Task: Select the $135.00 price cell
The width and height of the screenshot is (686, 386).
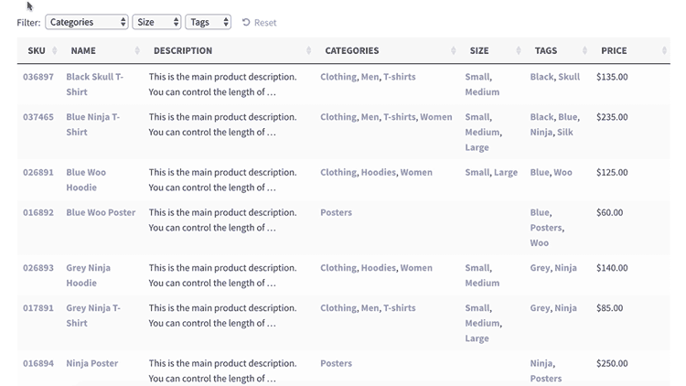Action: pos(612,77)
